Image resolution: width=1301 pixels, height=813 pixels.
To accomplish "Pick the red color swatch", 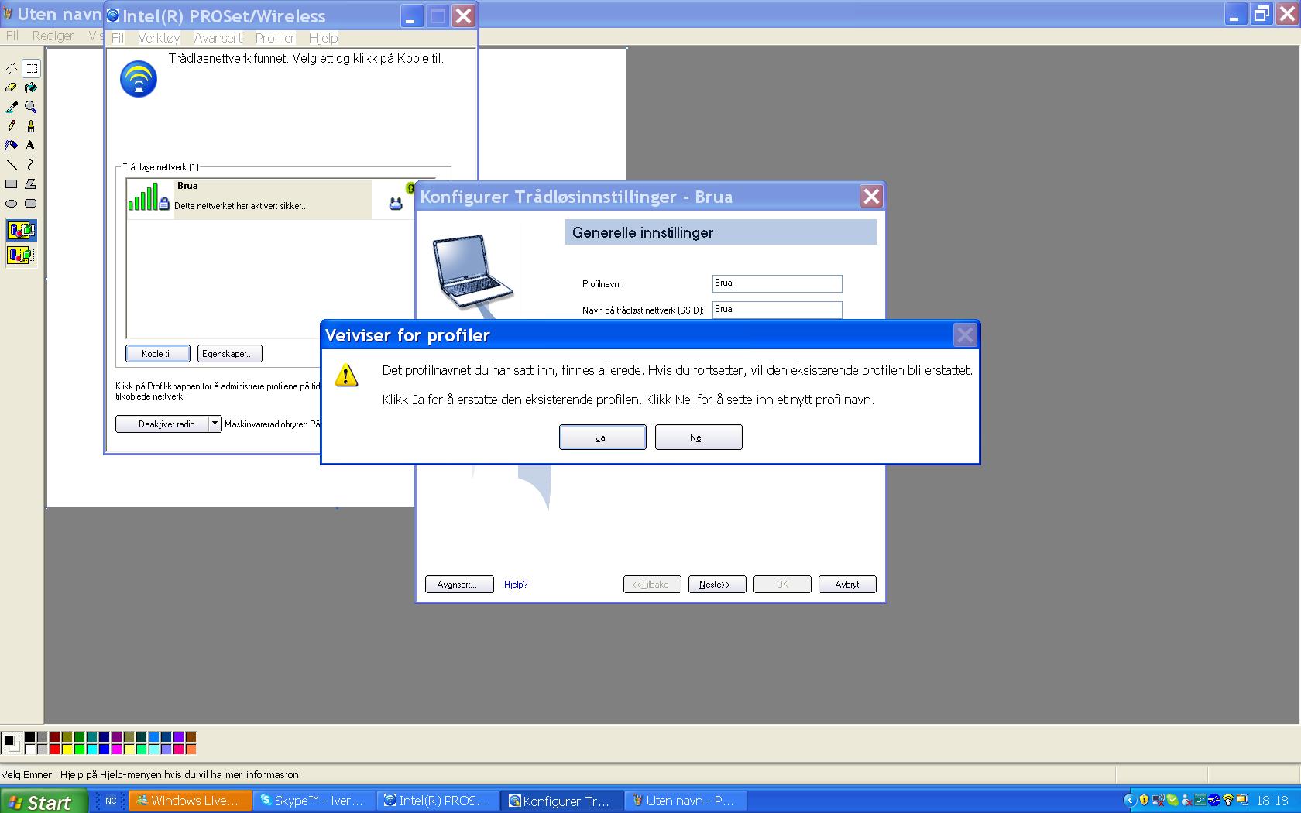I will point(54,749).
